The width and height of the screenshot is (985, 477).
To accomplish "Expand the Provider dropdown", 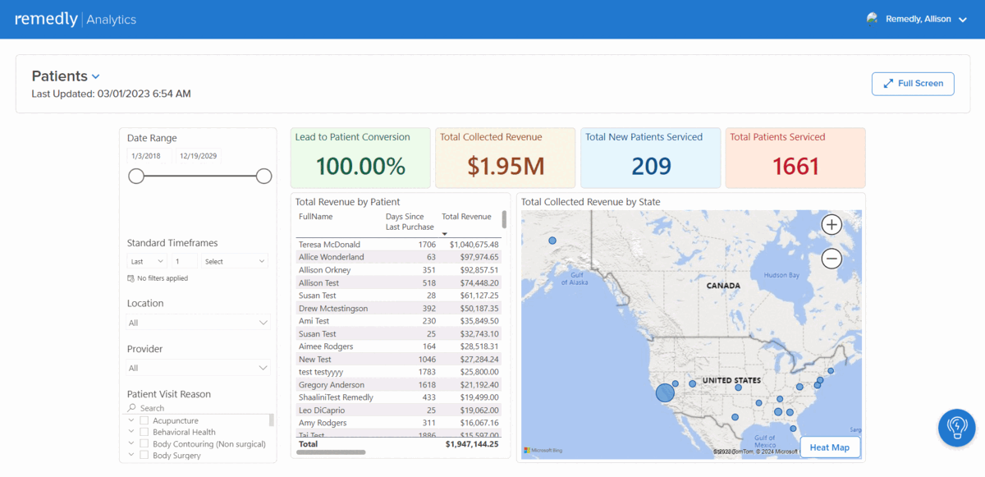I will (199, 368).
